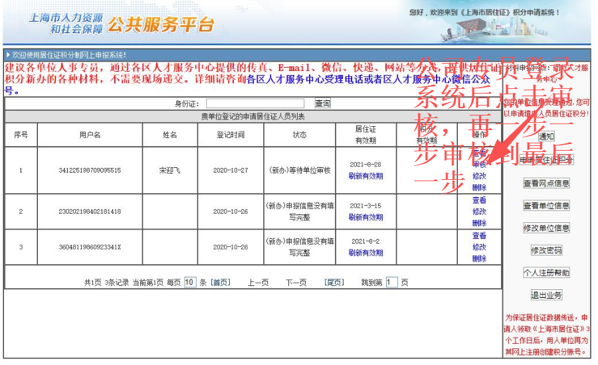Click 上一页 pagination link
598x365 pixels.
coord(258,282)
